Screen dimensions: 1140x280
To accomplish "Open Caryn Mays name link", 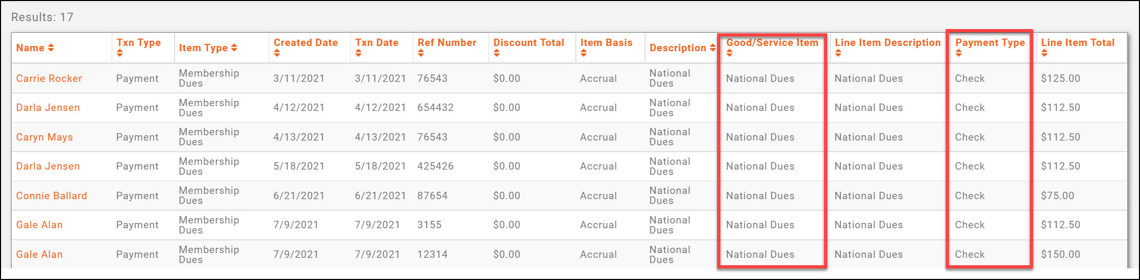I will pos(44,137).
